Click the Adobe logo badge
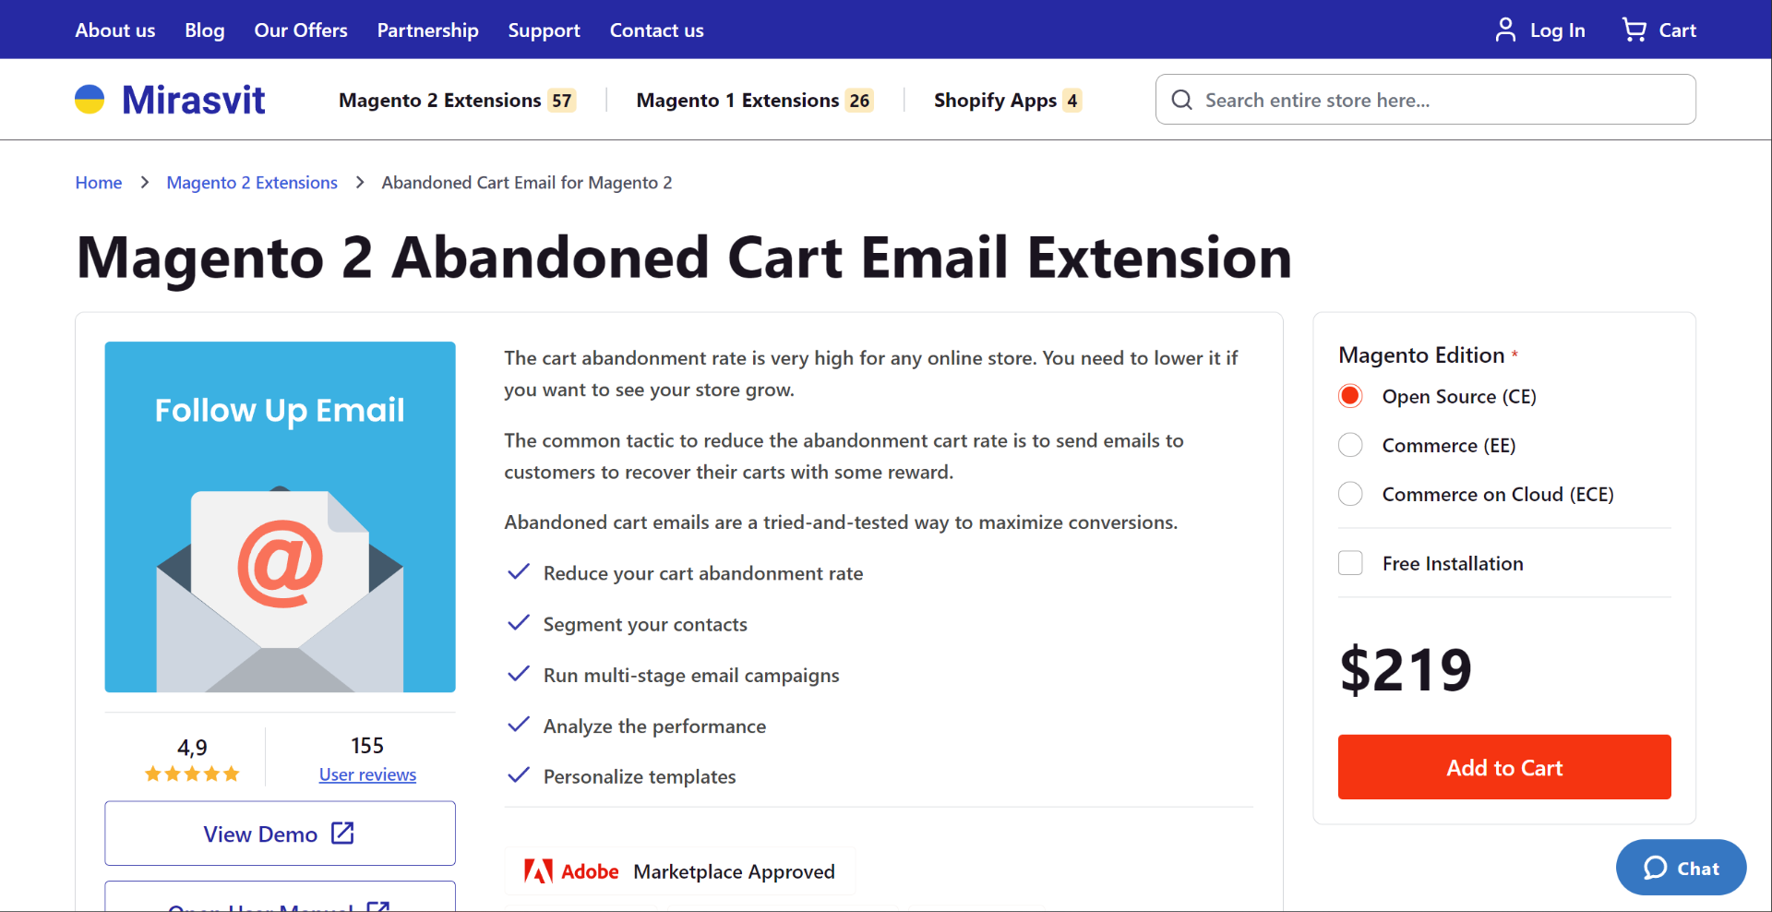Viewport: 1772px width, 912px height. (x=571, y=871)
